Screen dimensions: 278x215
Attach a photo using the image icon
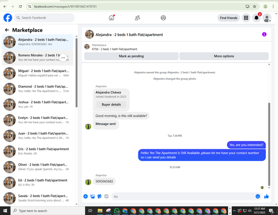[92, 196]
